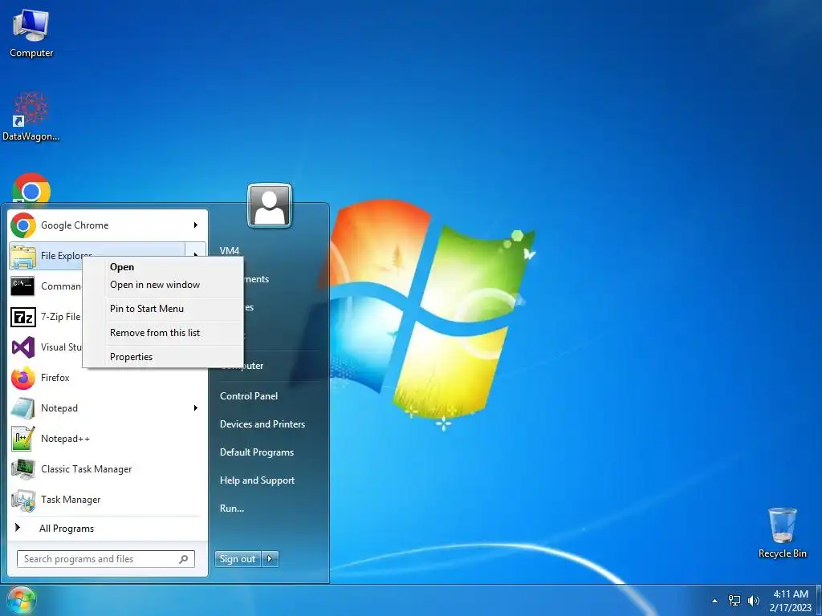Select the DataWagon desktop shortcut
The height and width of the screenshot is (616, 822).
pyautogui.click(x=31, y=117)
